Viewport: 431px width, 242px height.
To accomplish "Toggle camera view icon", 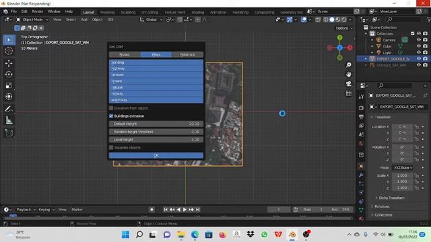I will click(349, 84).
